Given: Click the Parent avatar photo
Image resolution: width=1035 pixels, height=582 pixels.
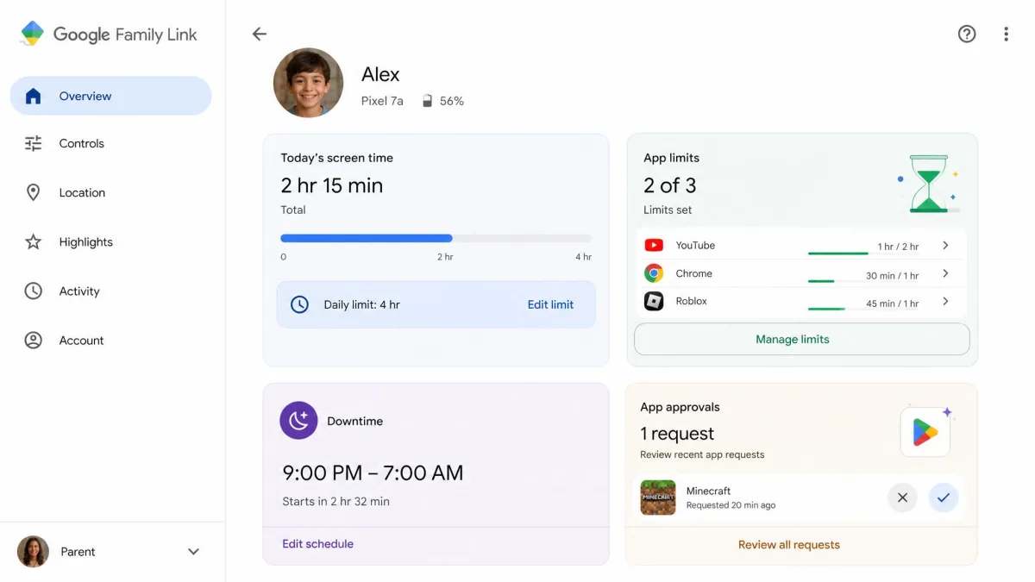Looking at the screenshot, I should pyautogui.click(x=33, y=552).
